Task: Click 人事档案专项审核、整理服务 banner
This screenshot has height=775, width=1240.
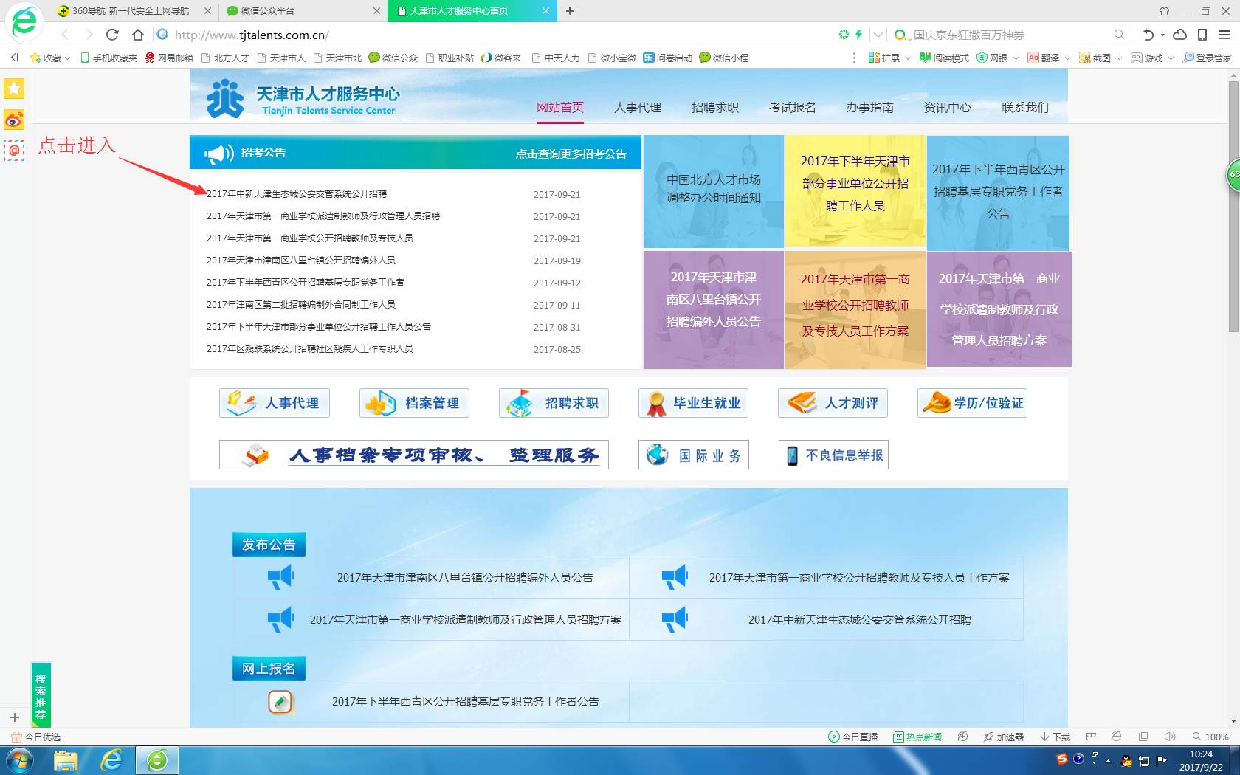Action: tap(414, 455)
